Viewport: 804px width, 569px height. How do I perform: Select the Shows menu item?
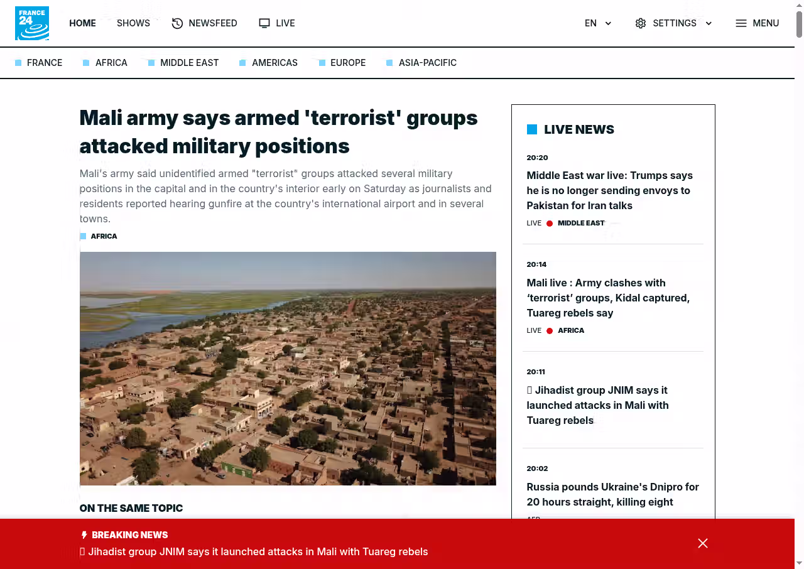133,23
